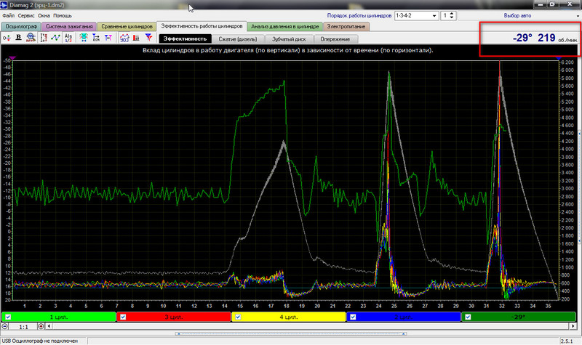Click the blue-red filter funnel icon
Screen dimensions: 582x345
(x=148, y=38)
